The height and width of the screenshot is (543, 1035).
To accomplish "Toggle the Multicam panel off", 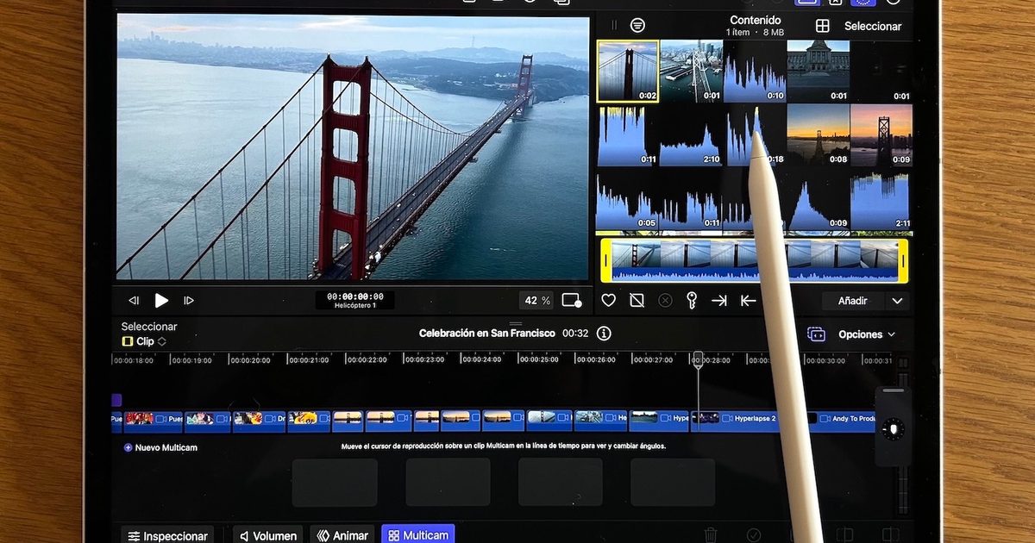I will 417,535.
